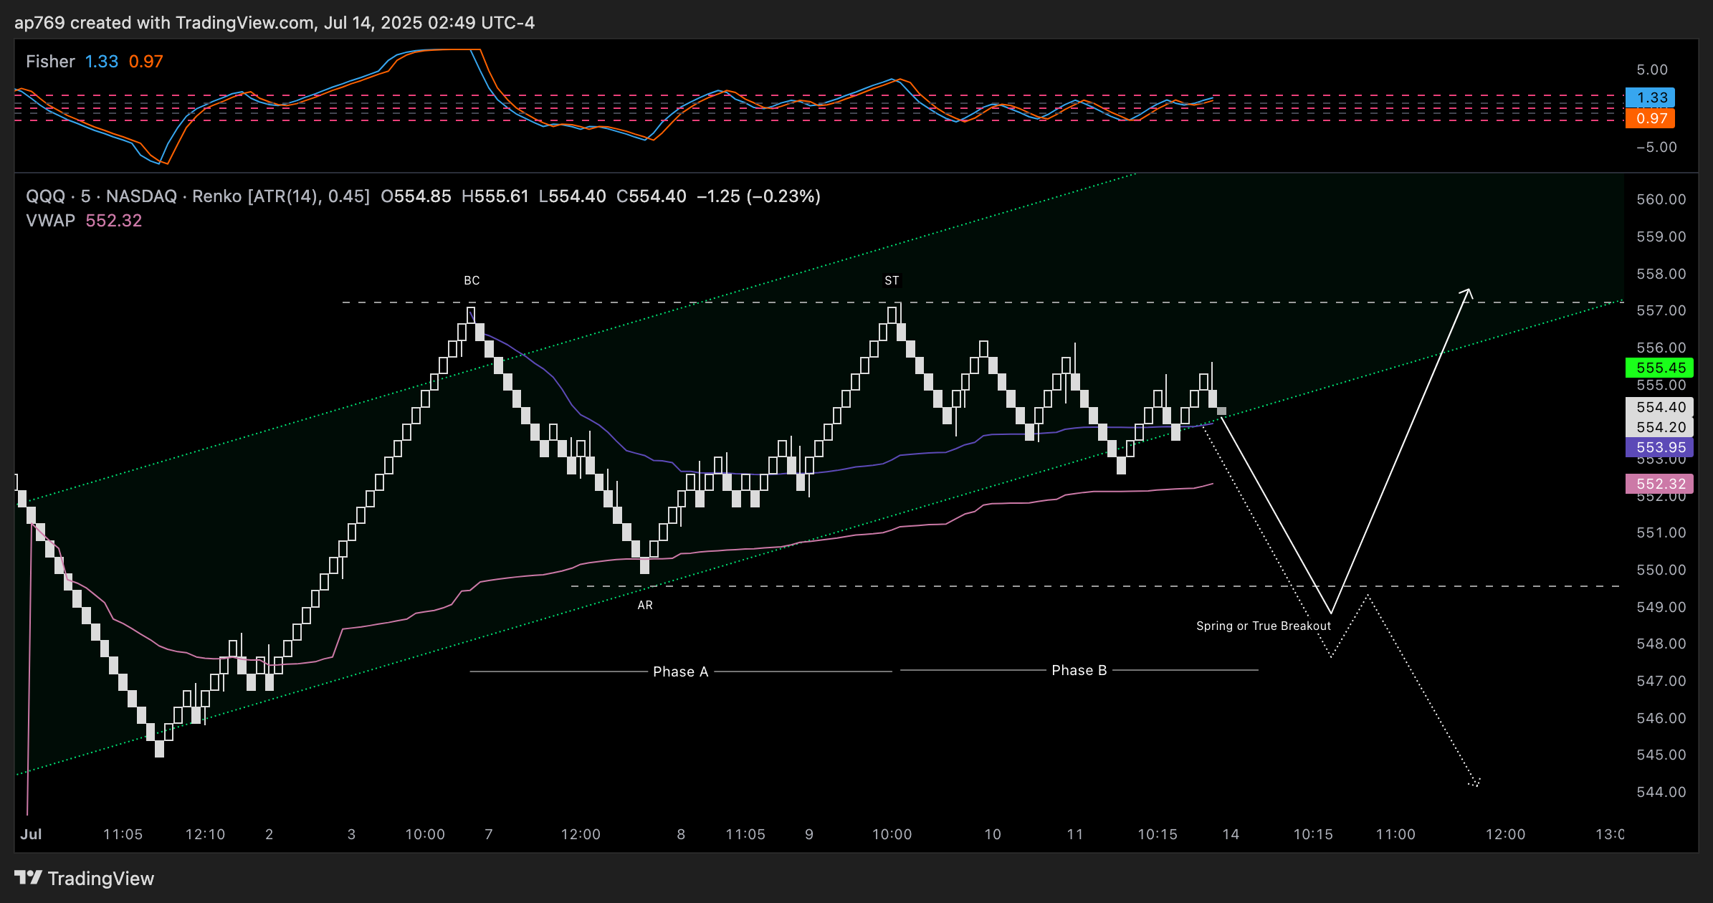Click the −1.25 (−0.23%) change value
1713x903 pixels.
point(759,196)
